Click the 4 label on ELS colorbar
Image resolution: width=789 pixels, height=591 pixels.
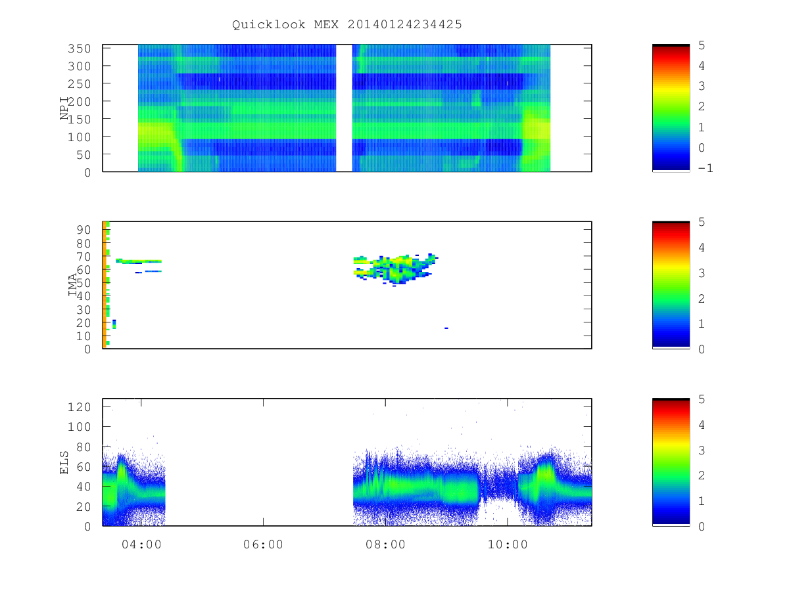pyautogui.click(x=702, y=424)
